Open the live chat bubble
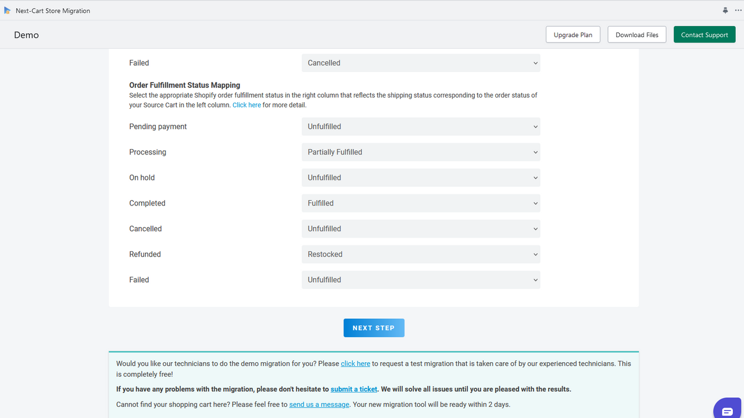This screenshot has height=418, width=744. coord(727,410)
